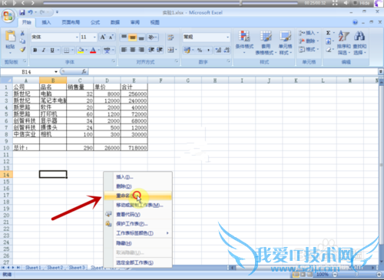Apply percent style
The height and width of the screenshot is (280, 384).
[200, 50]
